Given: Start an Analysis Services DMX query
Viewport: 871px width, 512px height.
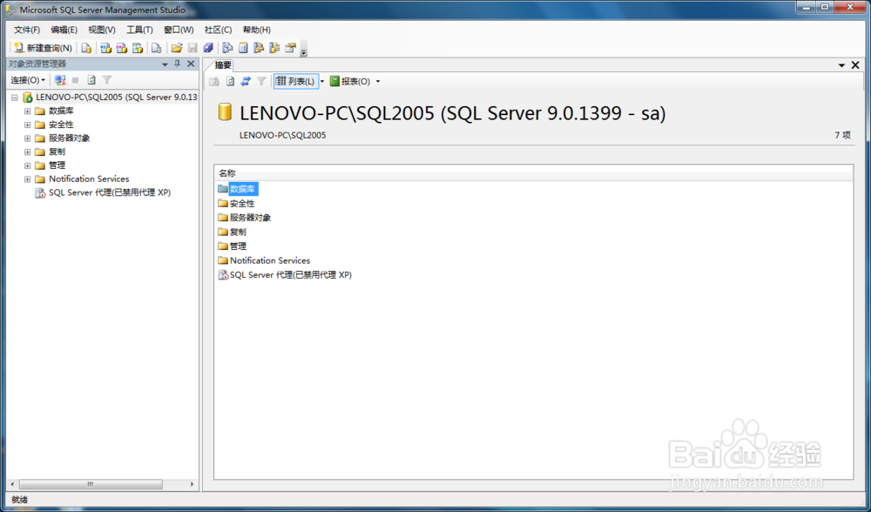Looking at the screenshot, I should pyautogui.click(x=122, y=48).
